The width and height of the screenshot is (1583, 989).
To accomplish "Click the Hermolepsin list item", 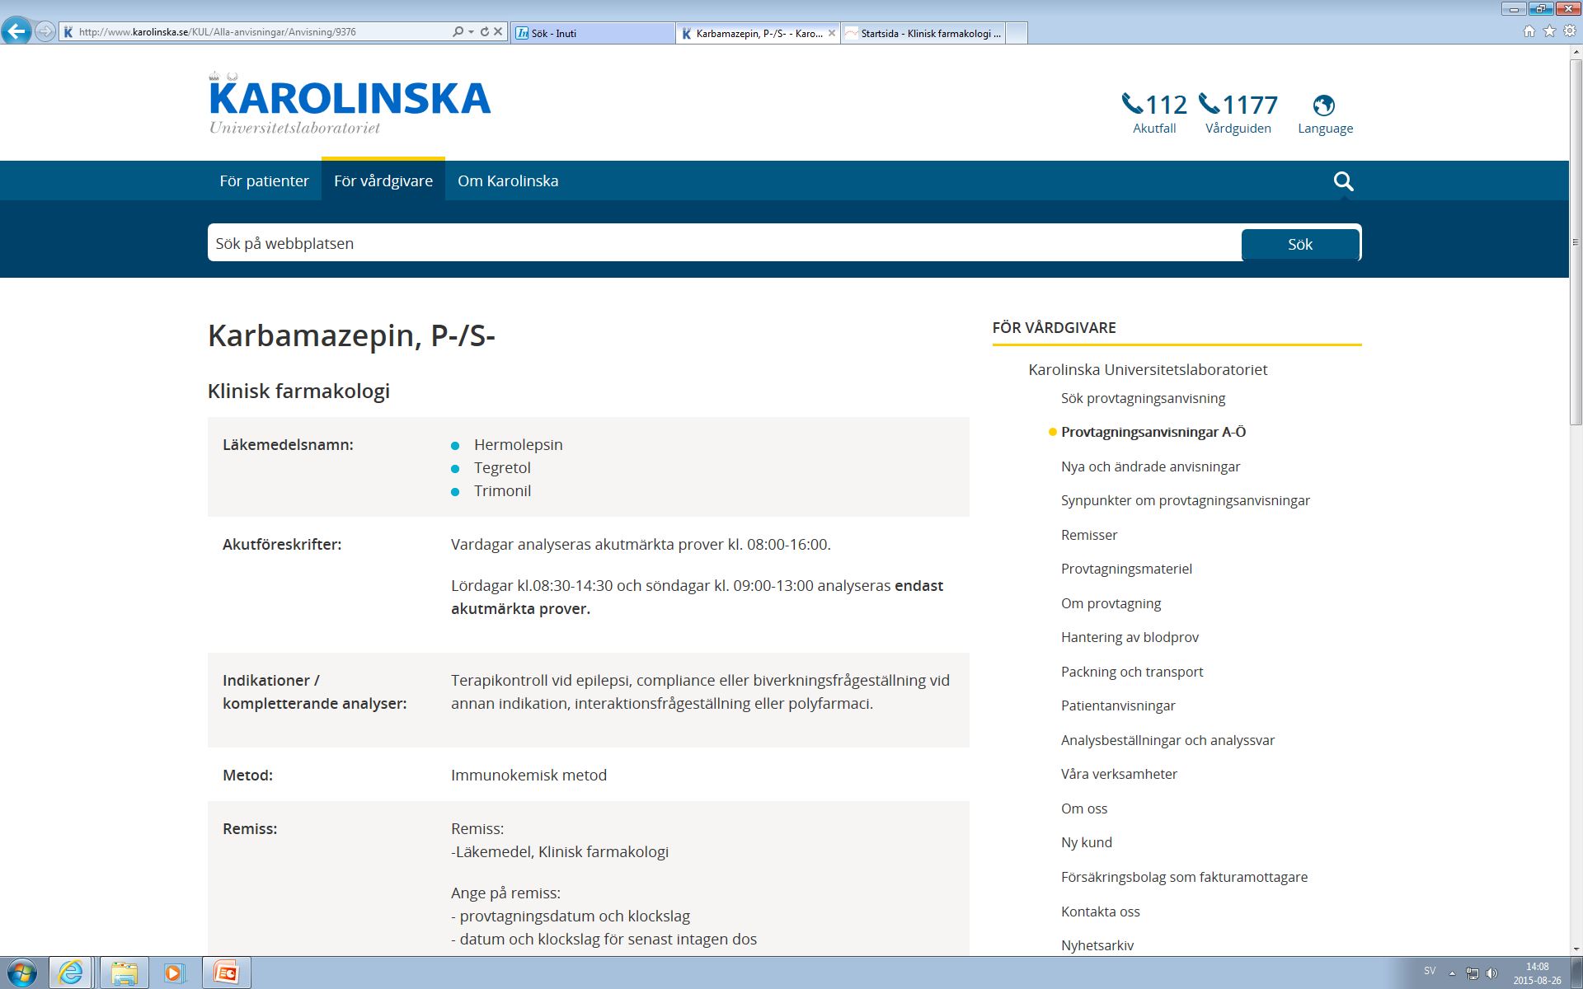I will [x=518, y=444].
